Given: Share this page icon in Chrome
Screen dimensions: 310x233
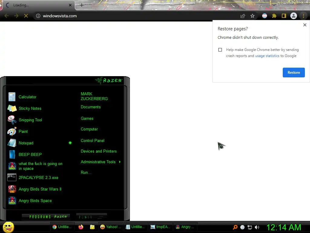Looking at the screenshot, I should [243, 16].
